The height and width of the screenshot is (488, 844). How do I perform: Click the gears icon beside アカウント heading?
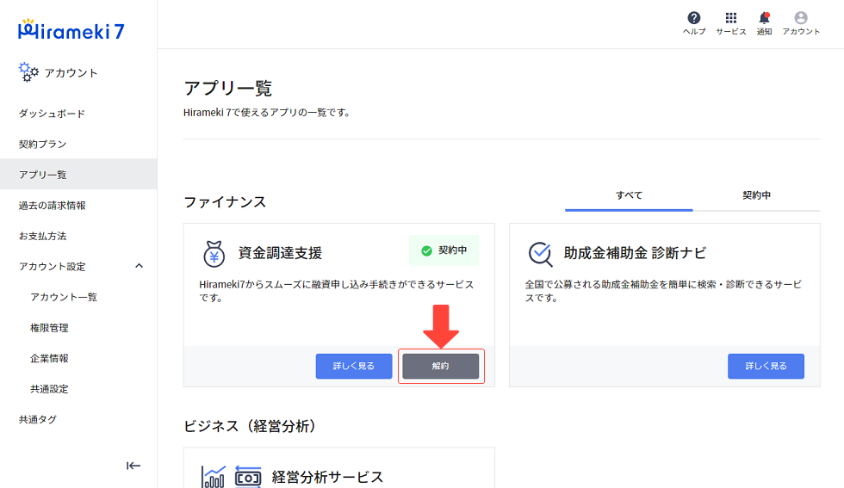[28, 72]
